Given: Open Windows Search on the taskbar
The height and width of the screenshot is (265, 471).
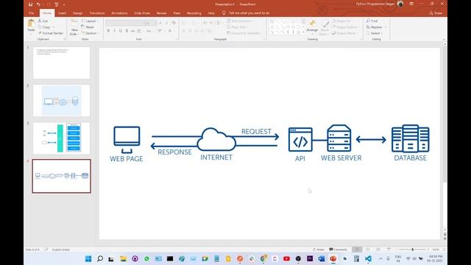Looking at the screenshot, I should pos(100,258).
